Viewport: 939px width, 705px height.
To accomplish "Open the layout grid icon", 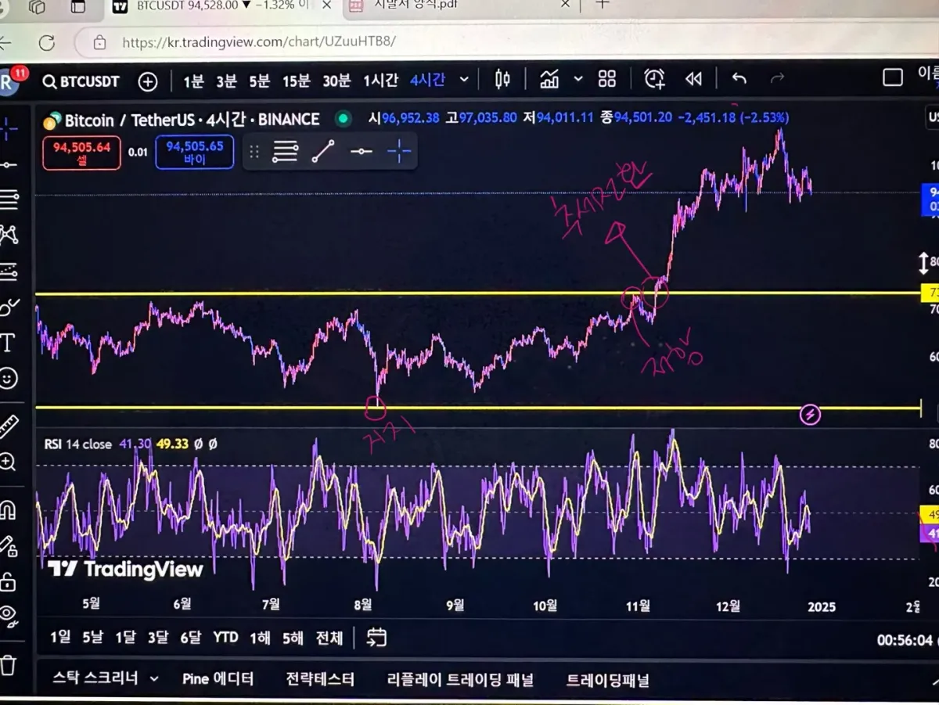I will pos(607,79).
